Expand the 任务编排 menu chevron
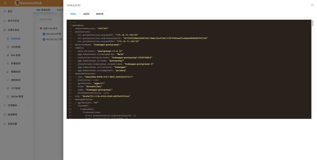This screenshot has width=317, height=160. point(28,105)
